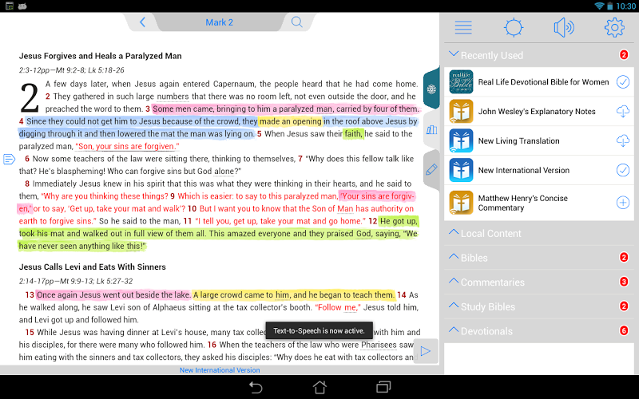Open the pencil annotation side tab
This screenshot has height=399, width=639.
click(x=431, y=170)
